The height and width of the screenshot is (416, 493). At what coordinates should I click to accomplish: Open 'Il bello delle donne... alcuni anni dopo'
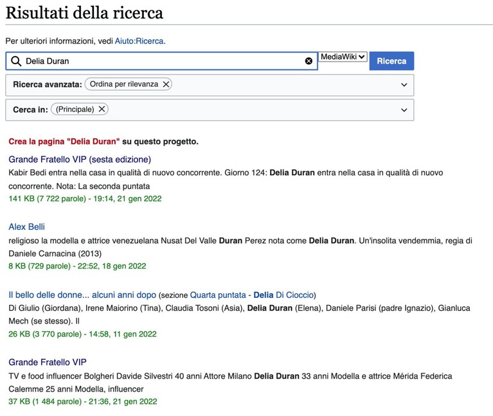click(x=82, y=295)
